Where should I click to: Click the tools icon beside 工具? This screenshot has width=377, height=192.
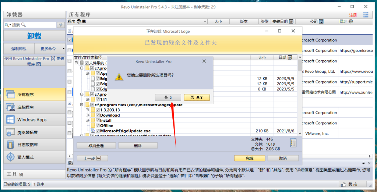tap(21, 174)
